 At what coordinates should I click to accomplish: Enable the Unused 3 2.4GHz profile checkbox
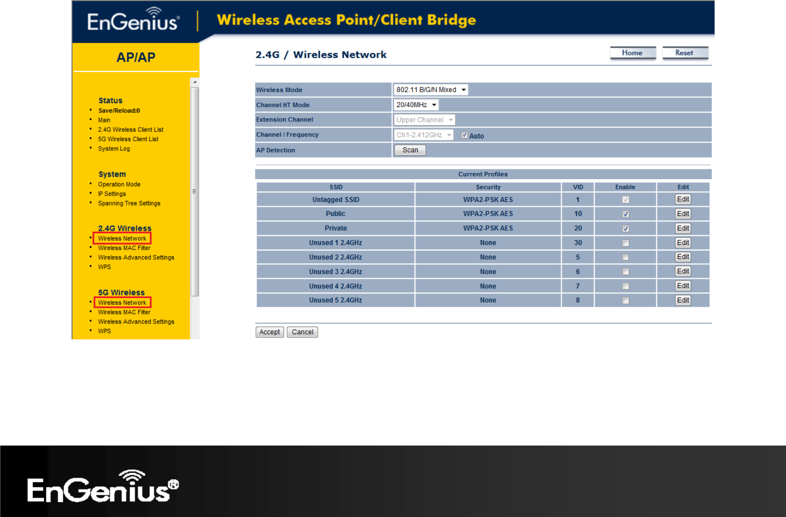625,272
